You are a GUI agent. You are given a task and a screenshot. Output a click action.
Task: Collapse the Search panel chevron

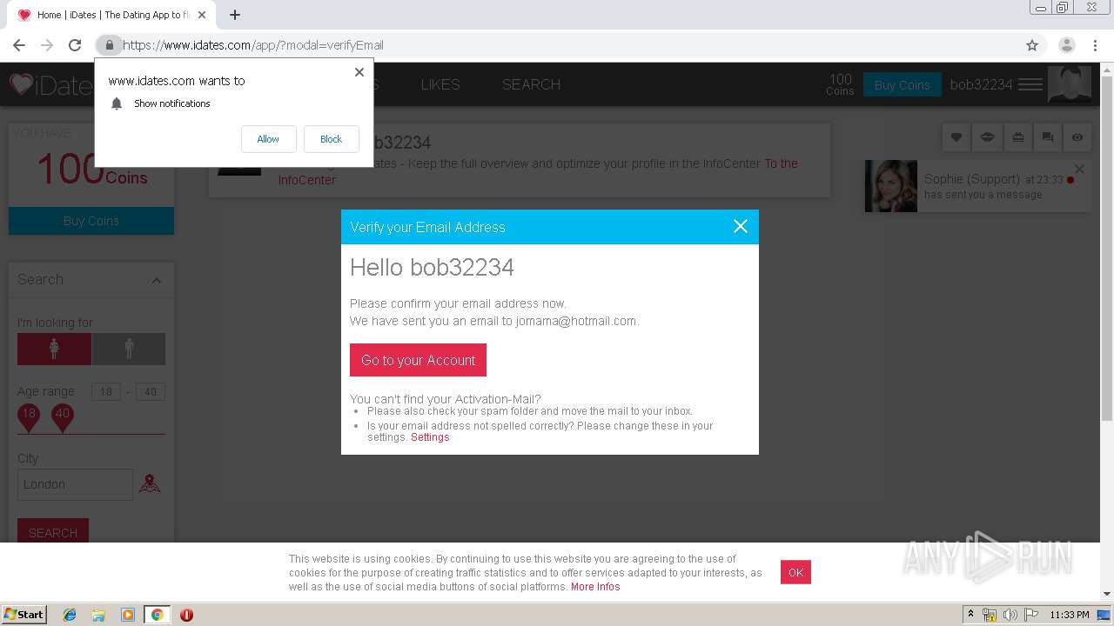pos(157,280)
